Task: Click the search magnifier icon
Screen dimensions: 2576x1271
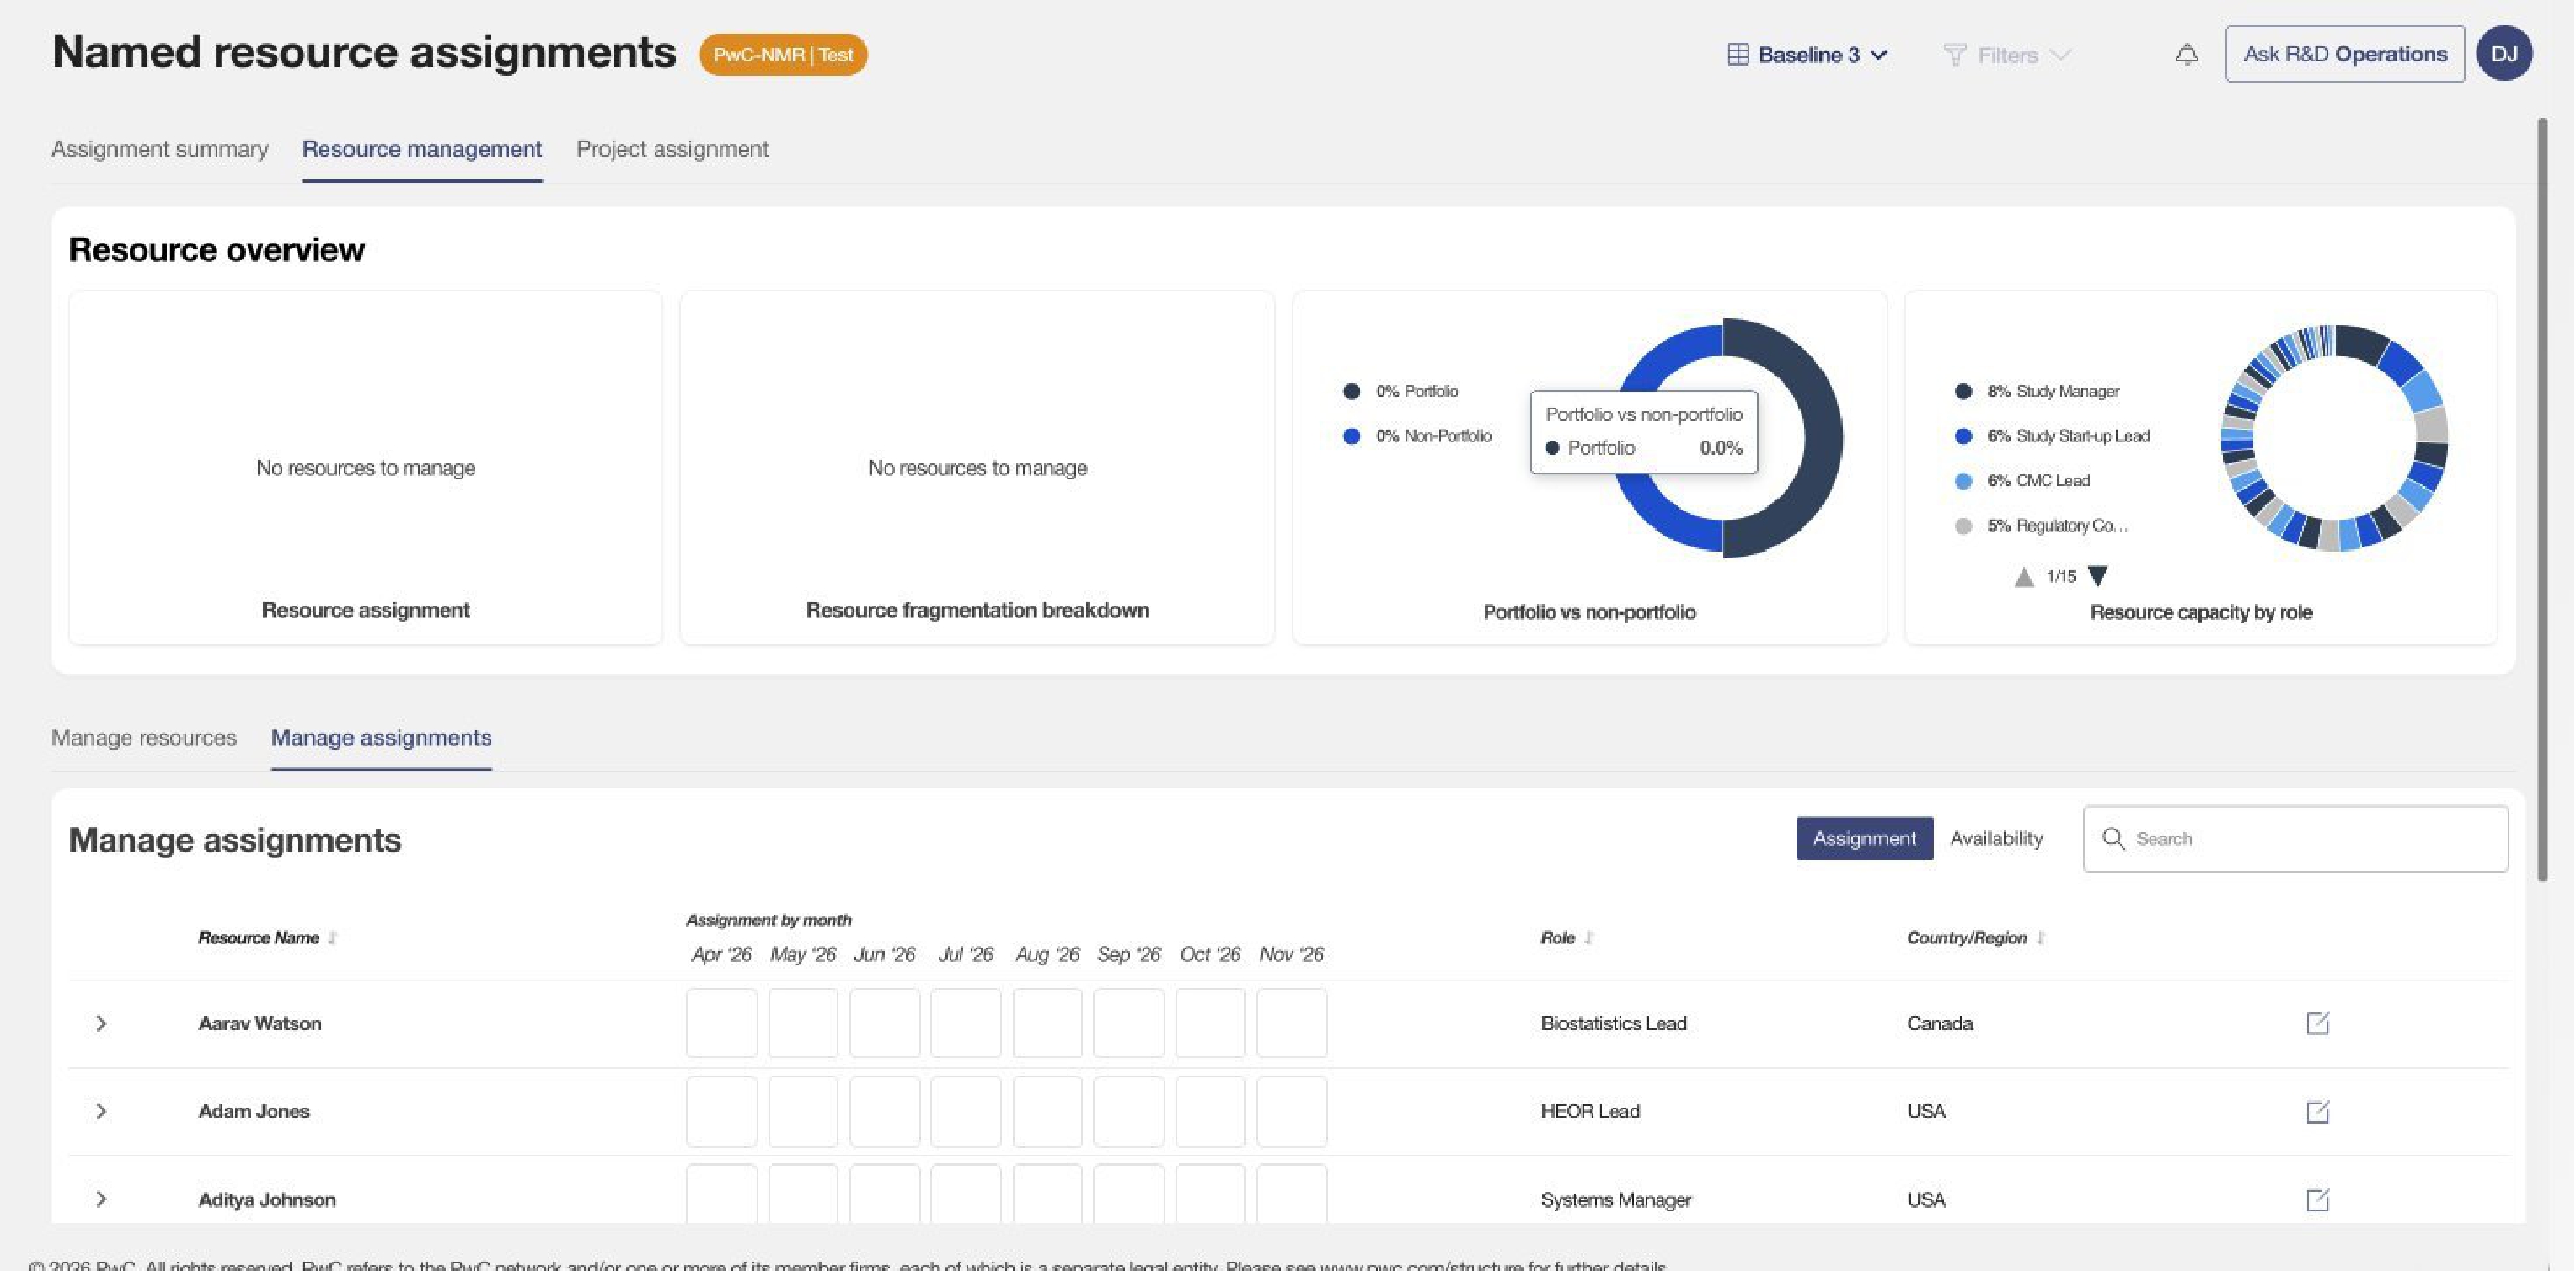Action: [2113, 838]
